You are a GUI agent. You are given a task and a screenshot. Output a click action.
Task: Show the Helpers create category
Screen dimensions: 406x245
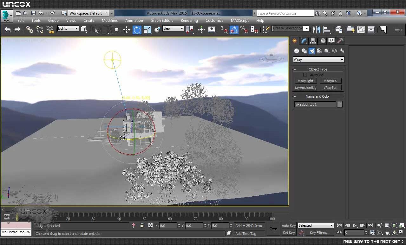tap(327, 51)
